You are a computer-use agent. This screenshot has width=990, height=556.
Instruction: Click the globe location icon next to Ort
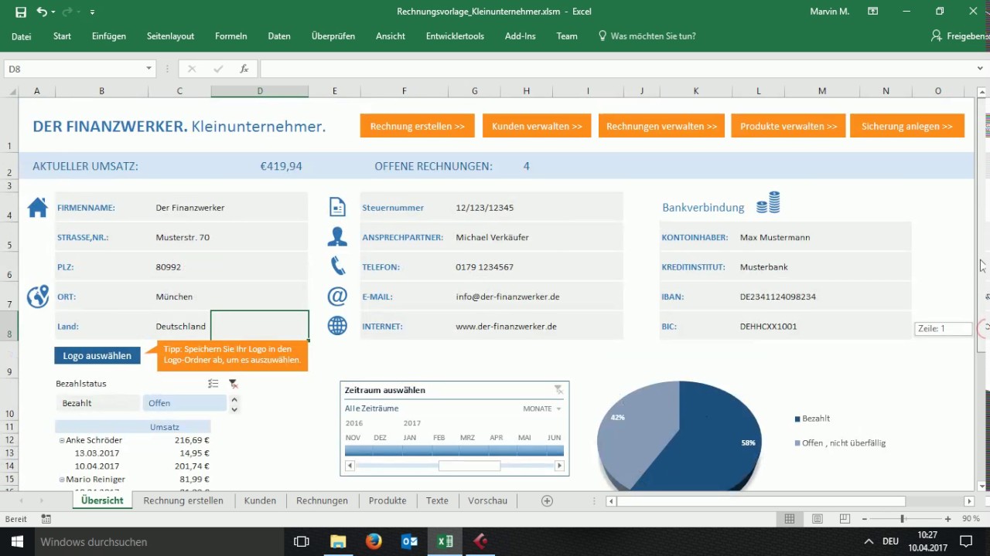[x=37, y=297]
